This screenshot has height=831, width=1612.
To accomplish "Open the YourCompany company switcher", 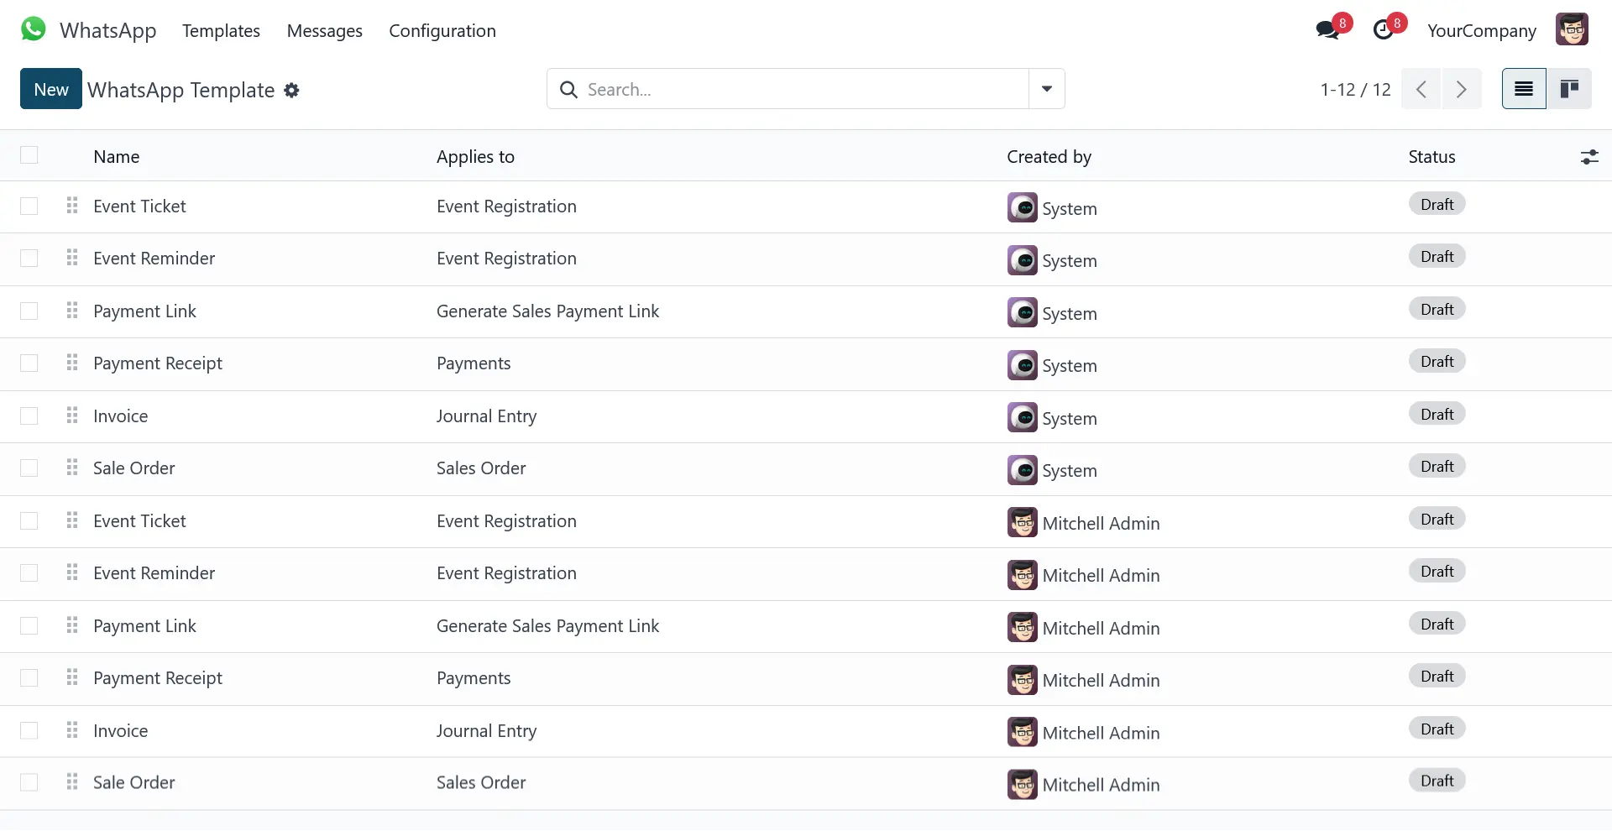I will (x=1481, y=31).
